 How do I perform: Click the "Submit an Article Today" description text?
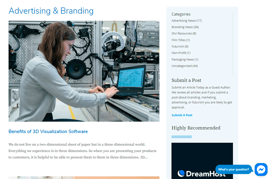pyautogui.click(x=202, y=97)
